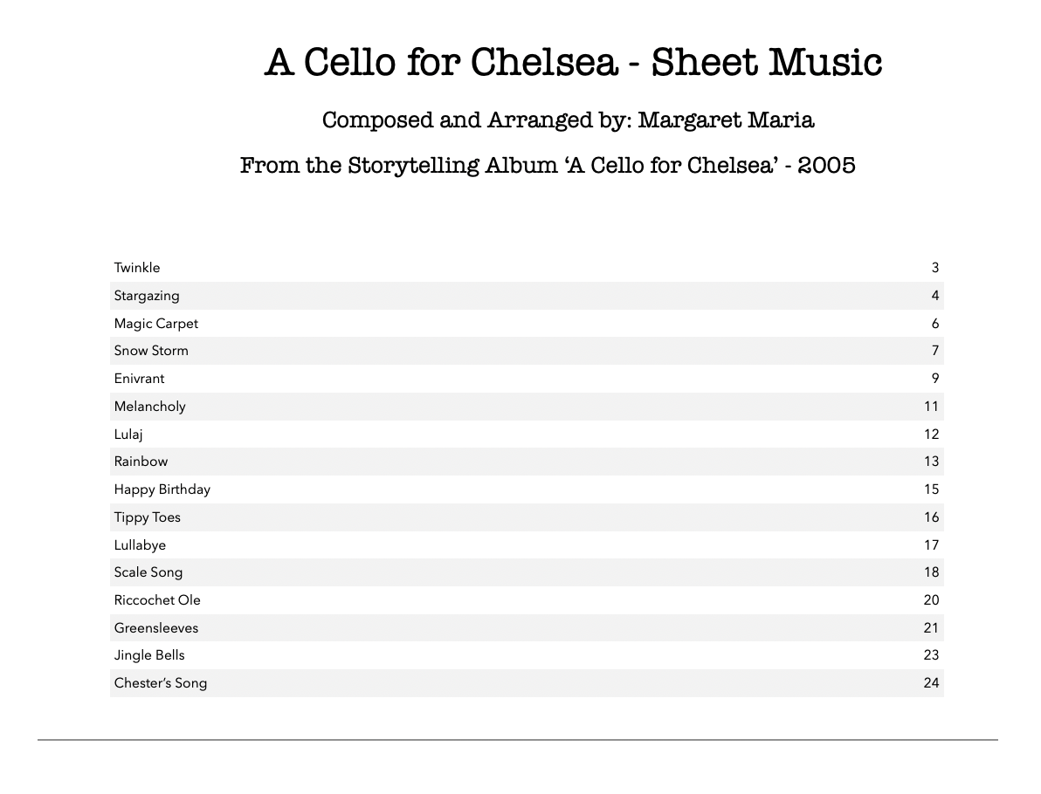This screenshot has height=794, width=1041.
Task: Go to the Chester's Song entry
Action: pos(161,683)
